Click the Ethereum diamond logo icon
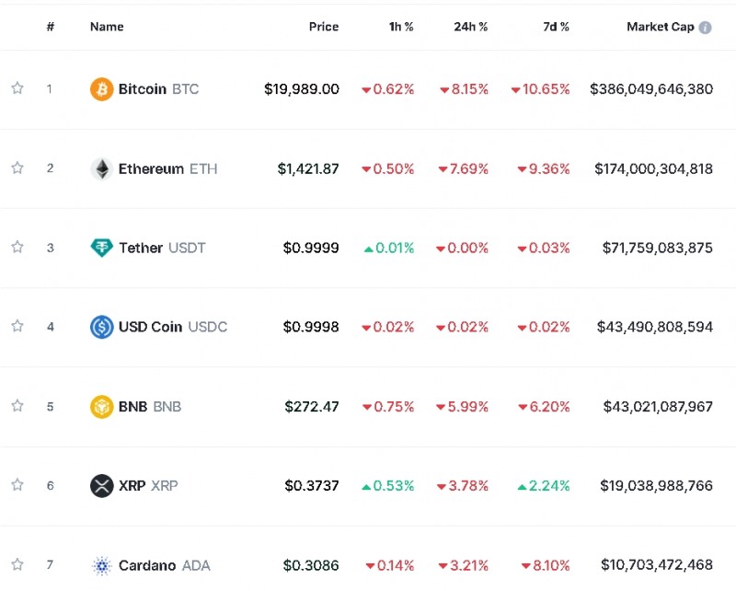 pos(101,168)
